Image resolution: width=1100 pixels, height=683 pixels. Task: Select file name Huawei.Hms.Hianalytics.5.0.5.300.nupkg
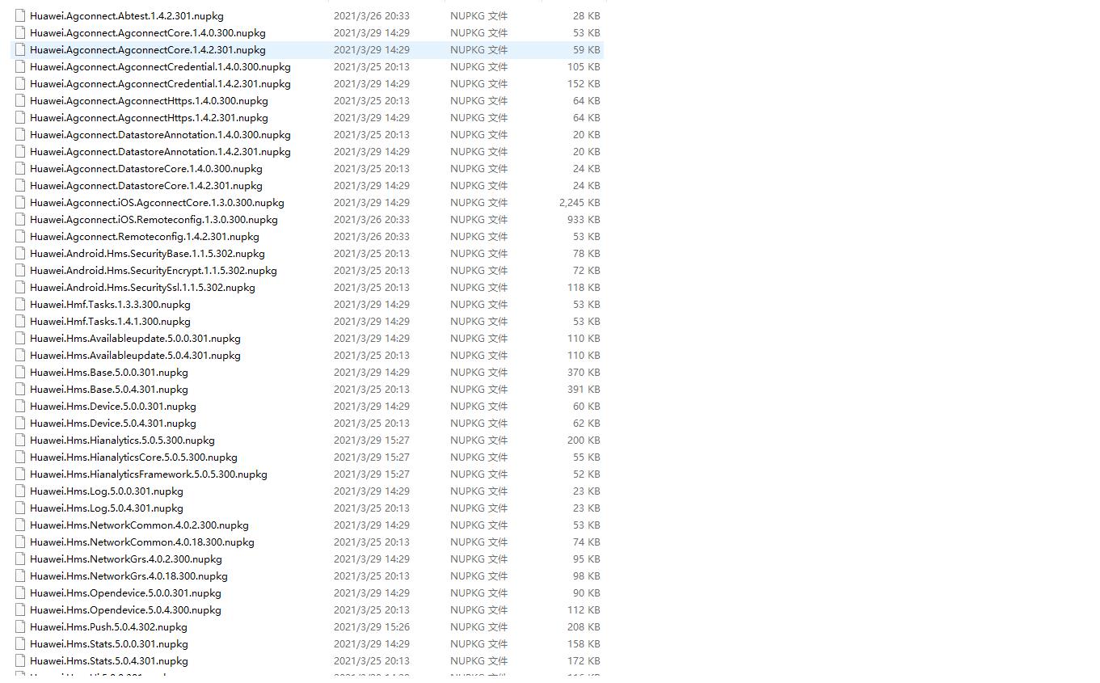click(122, 440)
